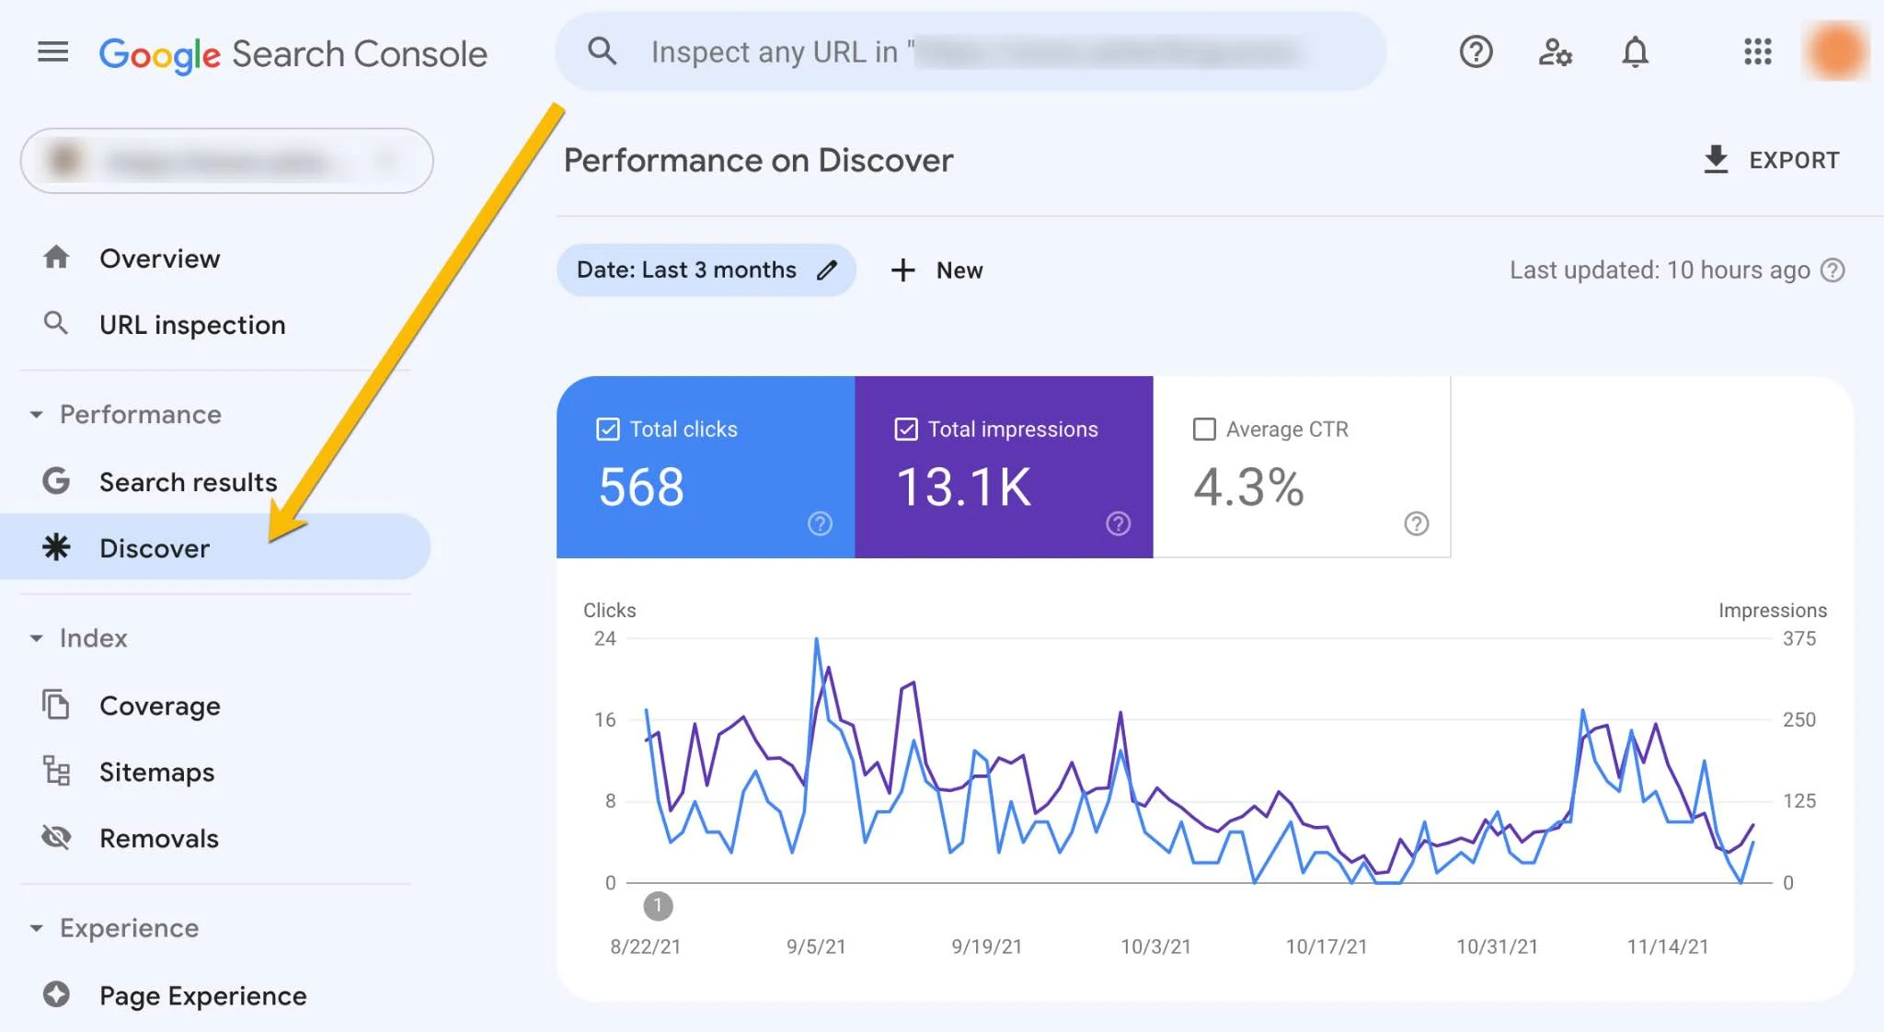The height and width of the screenshot is (1032, 1884).
Task: Click the Discover asterisk icon
Action: (x=56, y=547)
